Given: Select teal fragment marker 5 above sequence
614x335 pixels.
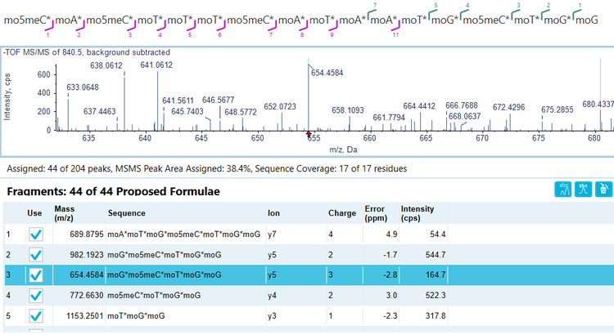Looking at the screenshot, I should 435,7.
